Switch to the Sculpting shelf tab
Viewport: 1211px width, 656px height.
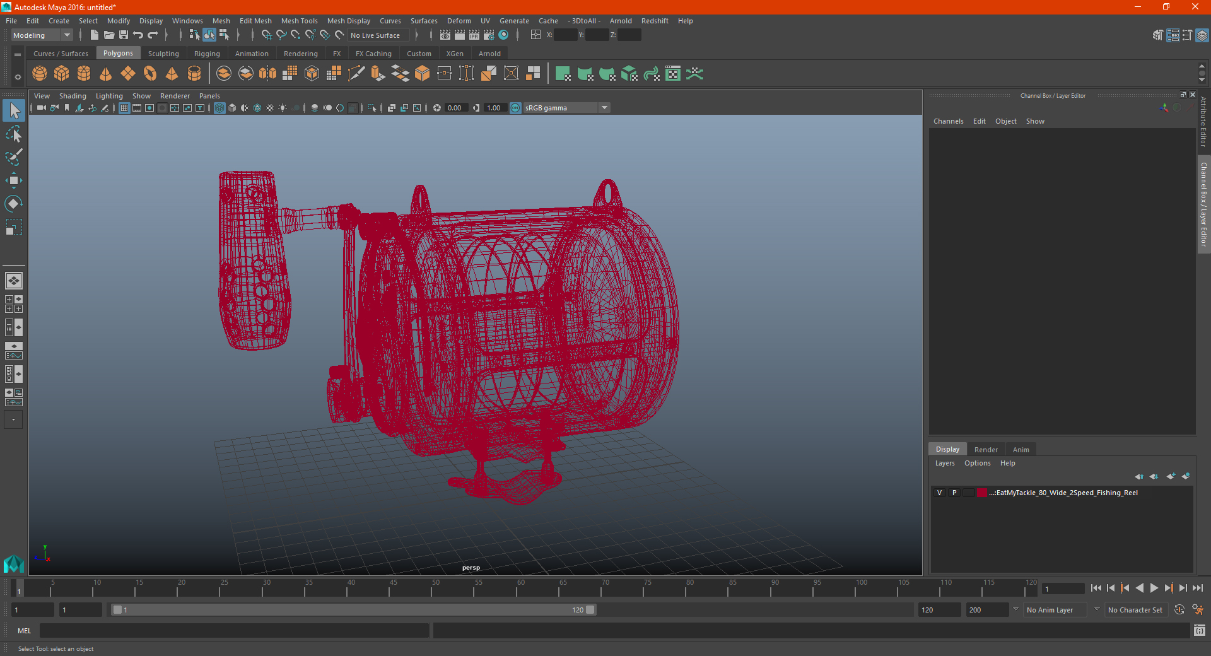pyautogui.click(x=163, y=54)
